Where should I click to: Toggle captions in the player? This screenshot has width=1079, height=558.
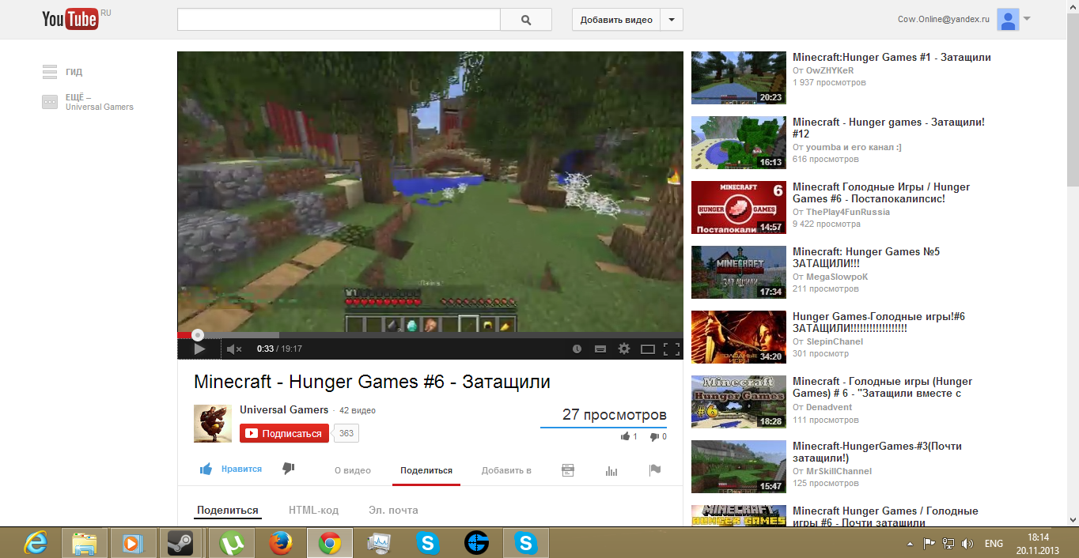pos(600,349)
